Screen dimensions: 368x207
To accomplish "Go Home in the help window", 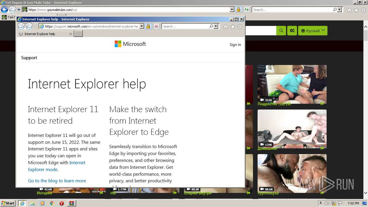I will (x=226, y=27).
